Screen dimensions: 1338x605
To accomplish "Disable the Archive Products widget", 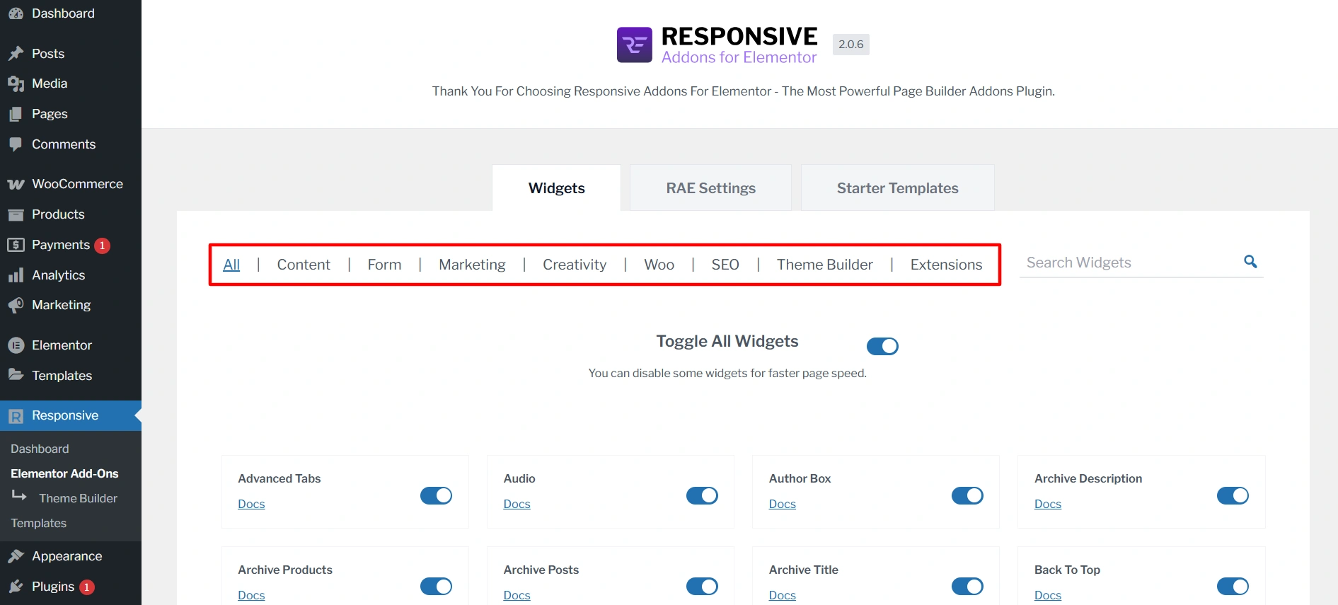I will 436,586.
